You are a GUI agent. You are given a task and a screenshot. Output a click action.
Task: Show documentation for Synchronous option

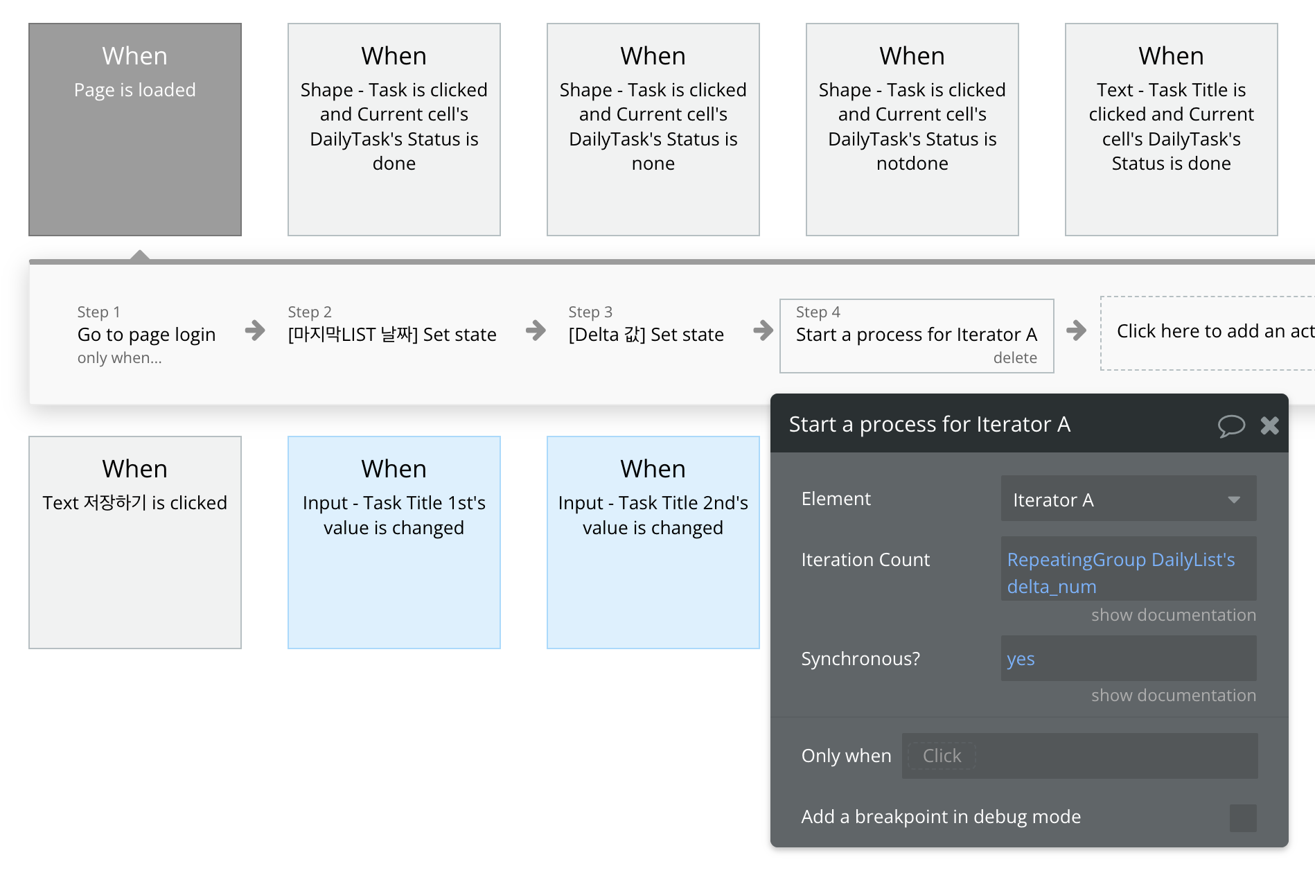(x=1173, y=696)
